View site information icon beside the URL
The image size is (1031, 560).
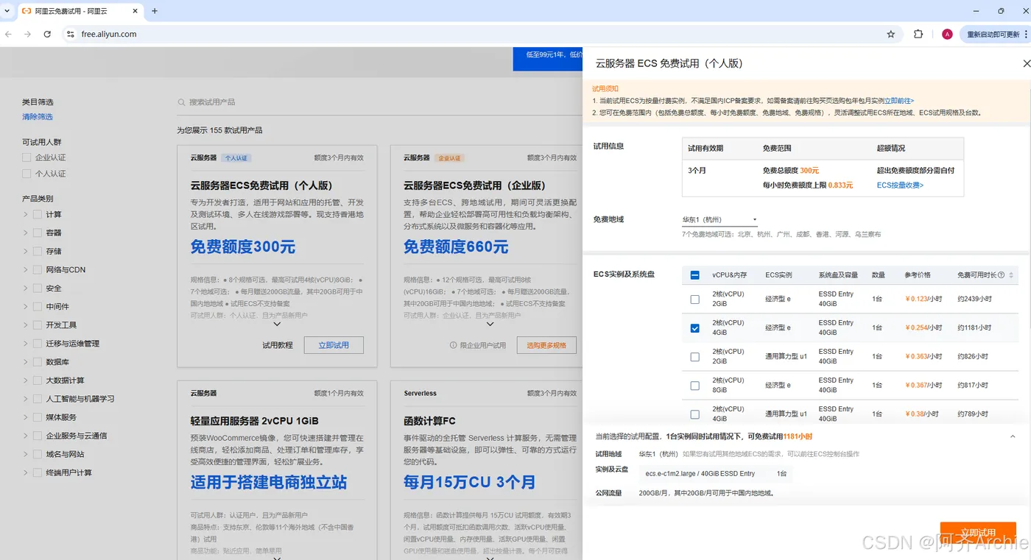coord(71,34)
